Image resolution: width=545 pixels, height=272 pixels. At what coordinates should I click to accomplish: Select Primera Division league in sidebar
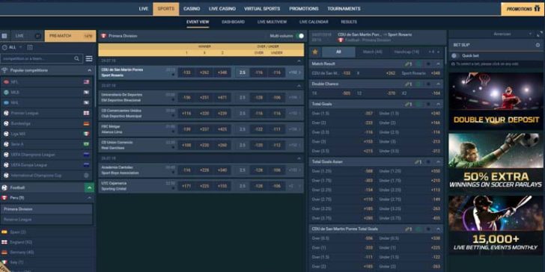coord(46,209)
